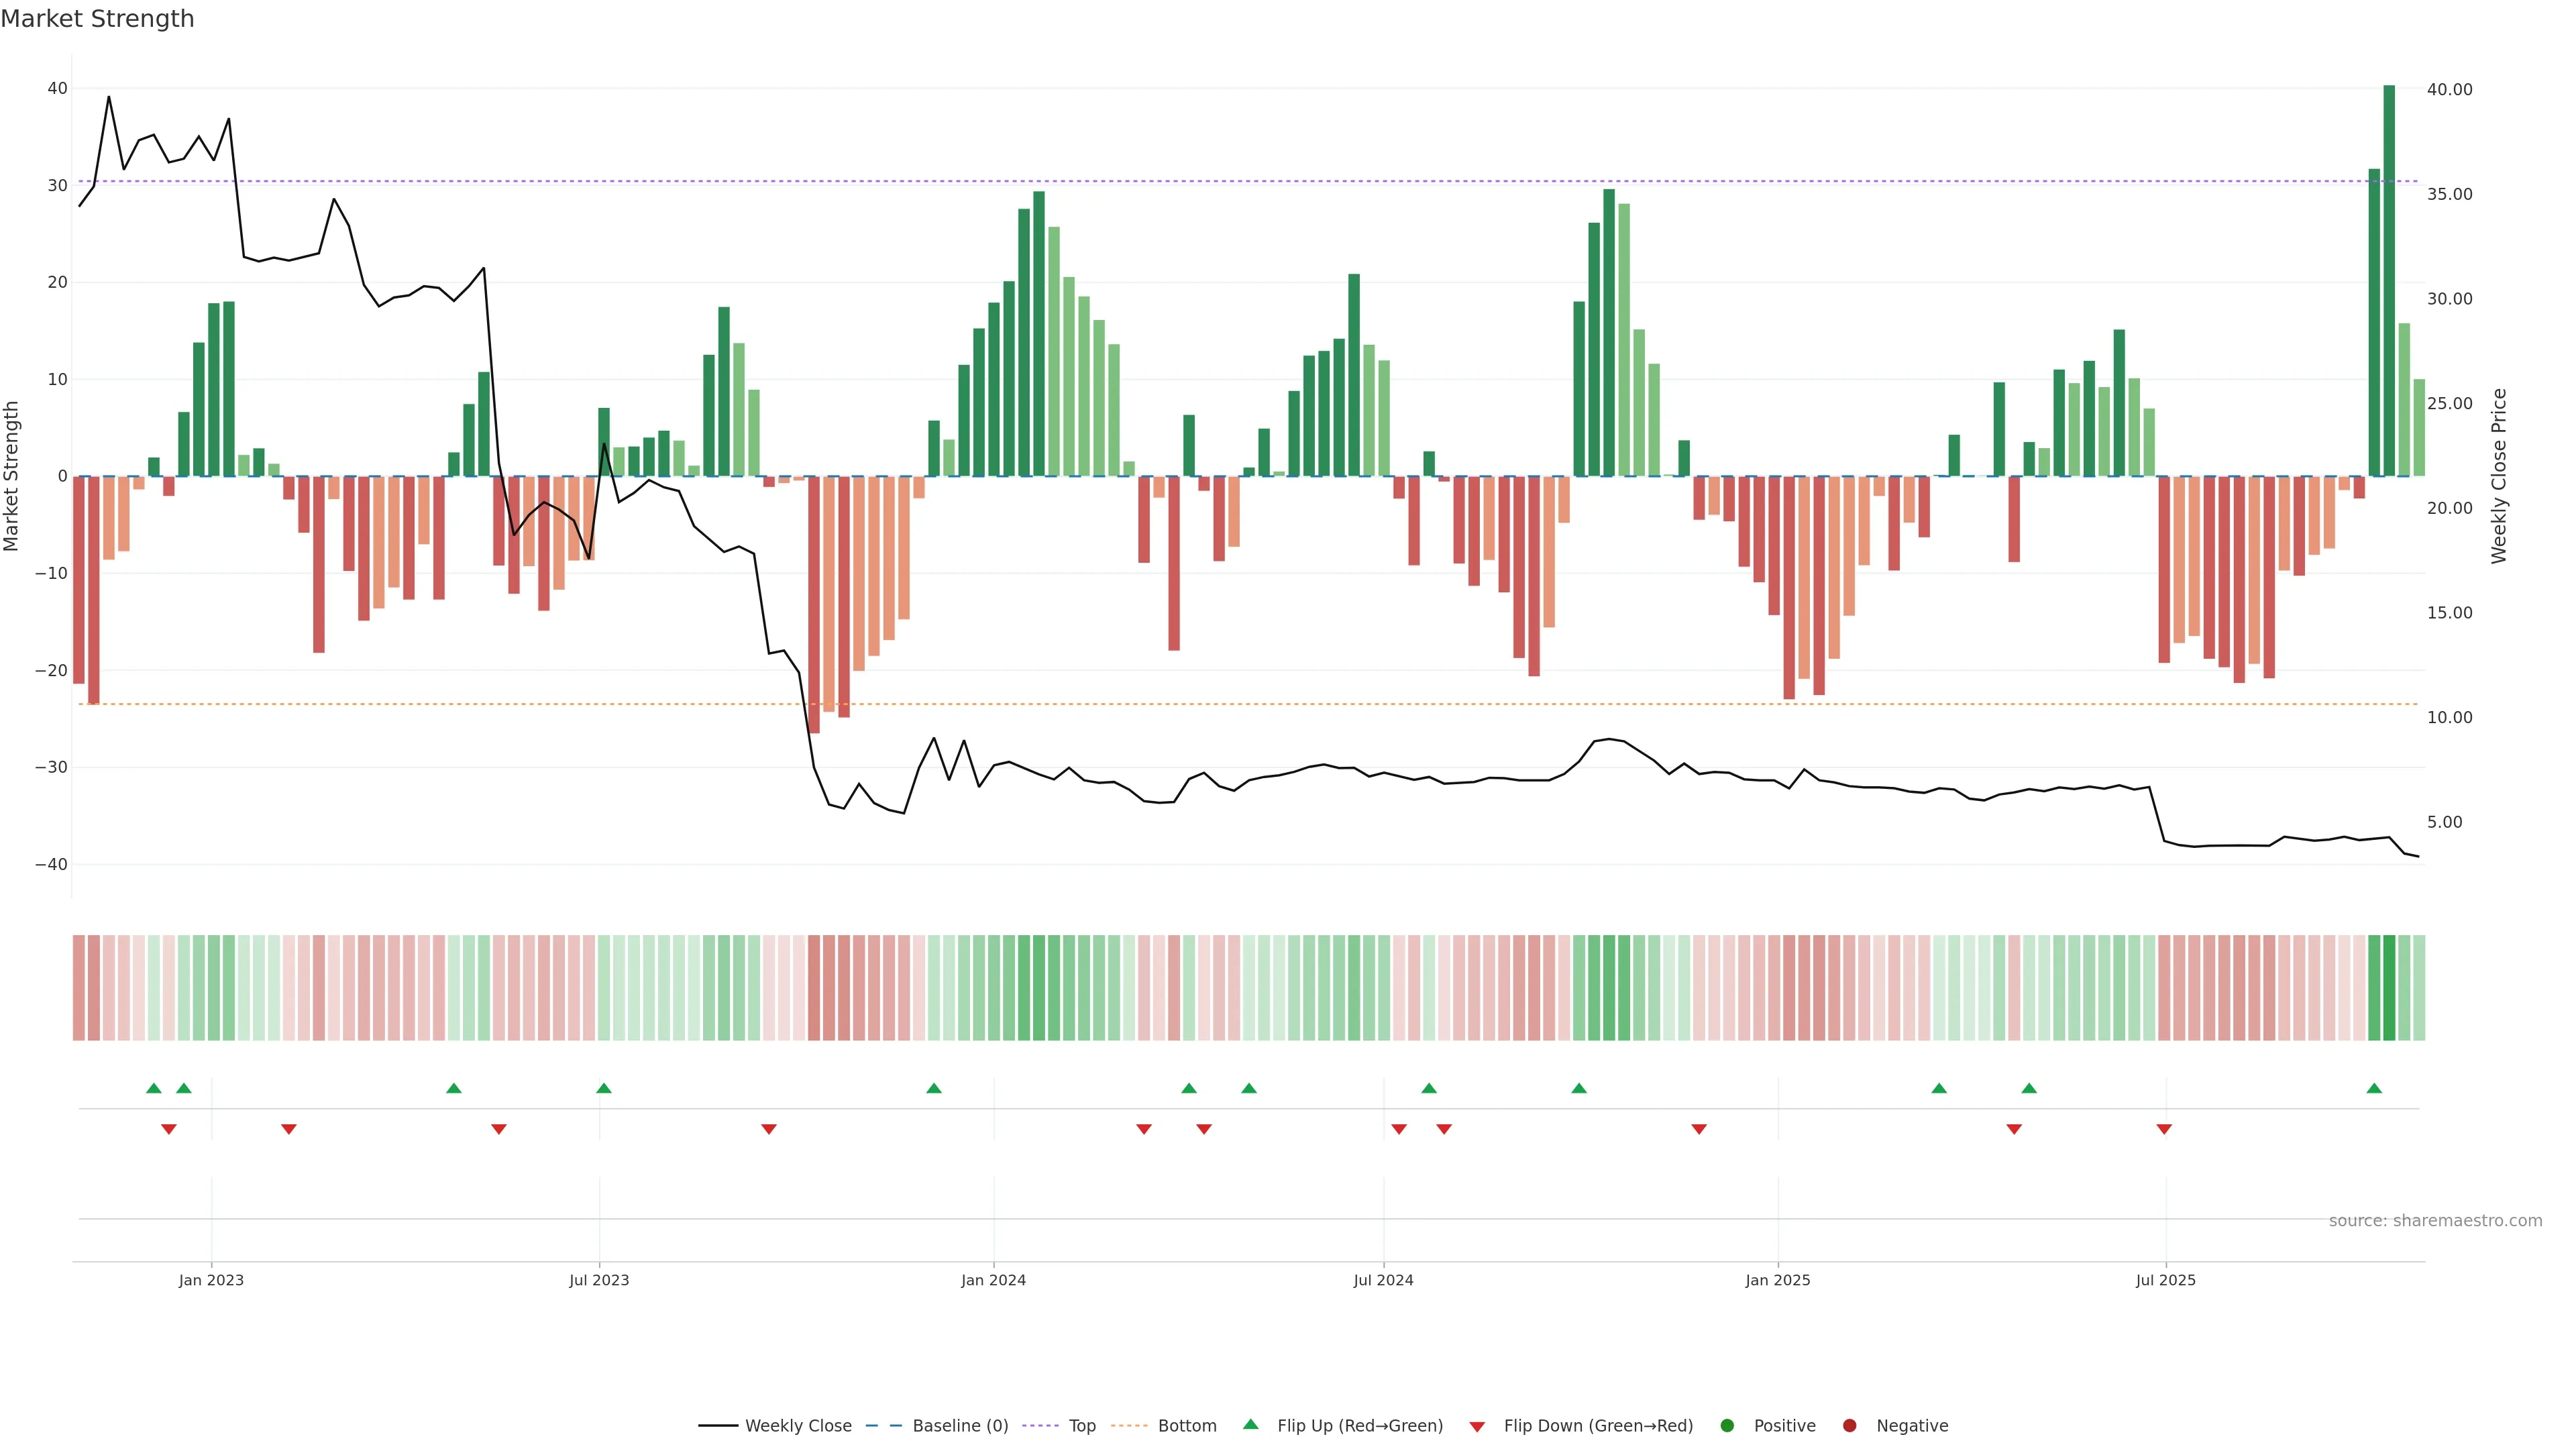The image size is (2576, 1449).
Task: Click the flip-up marker just before Jan 2024
Action: pyautogui.click(x=933, y=1088)
